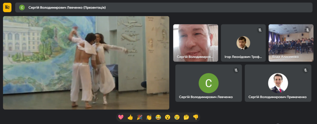
Task: Select the dance presentation video area
Action: 86,63
